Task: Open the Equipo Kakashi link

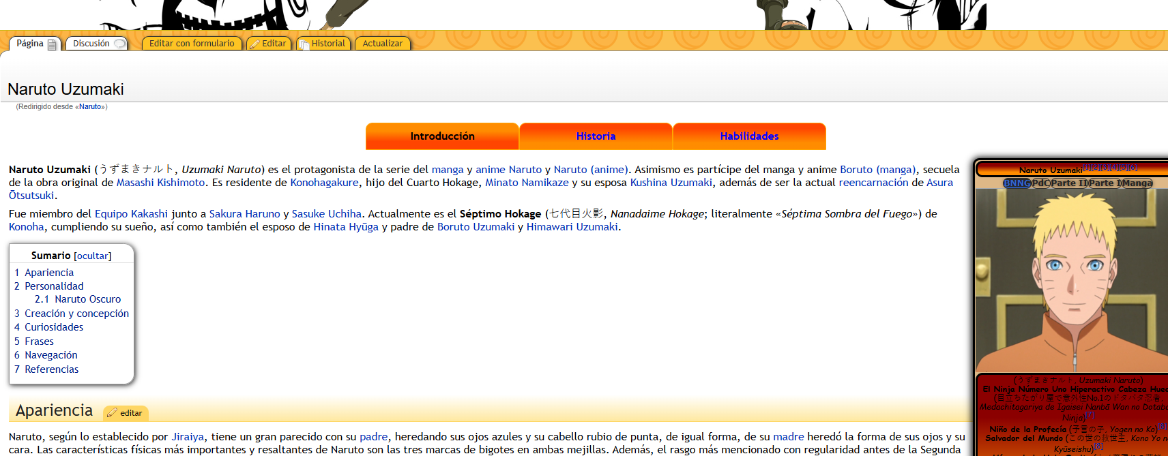Action: (131, 214)
